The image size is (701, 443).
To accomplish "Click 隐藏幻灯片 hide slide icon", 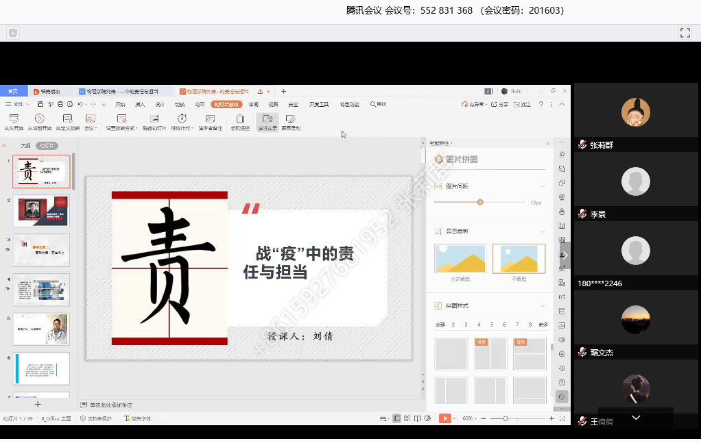I will 155,119.
